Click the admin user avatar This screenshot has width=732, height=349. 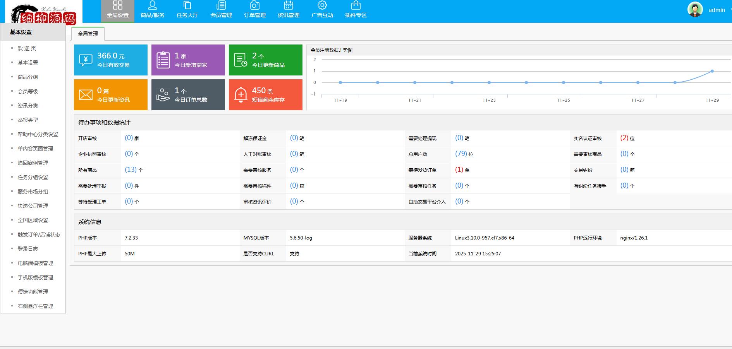pyautogui.click(x=695, y=10)
